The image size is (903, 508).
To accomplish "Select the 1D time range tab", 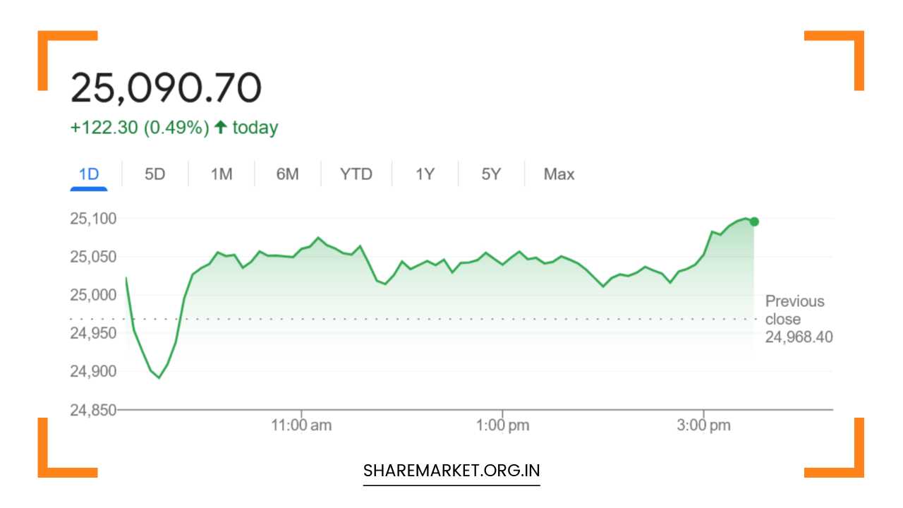I will pos(89,174).
